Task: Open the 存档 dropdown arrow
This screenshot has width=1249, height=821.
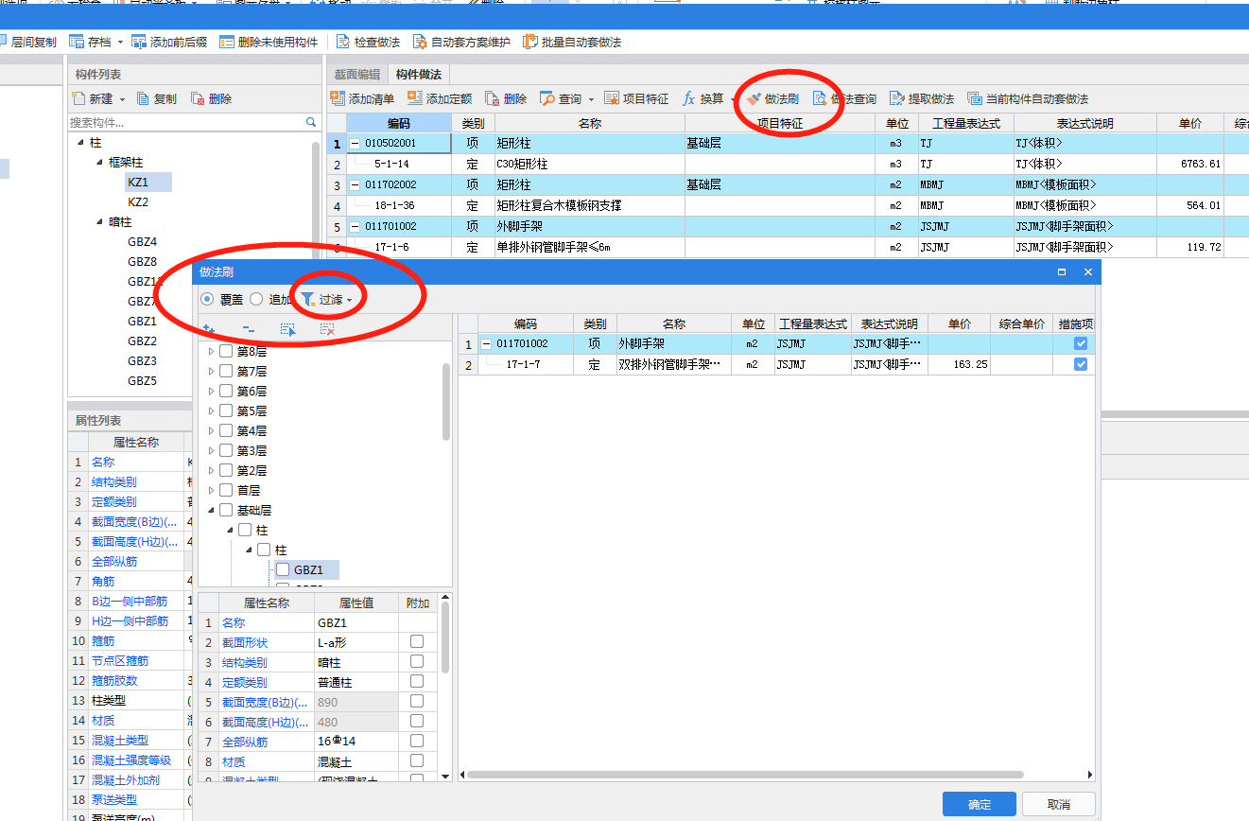Action: 121,43
